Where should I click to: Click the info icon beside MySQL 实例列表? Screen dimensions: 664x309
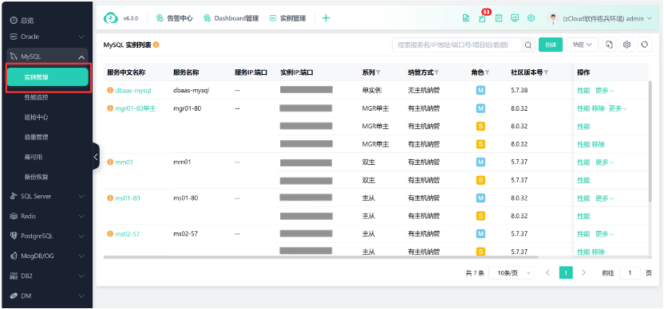[156, 45]
